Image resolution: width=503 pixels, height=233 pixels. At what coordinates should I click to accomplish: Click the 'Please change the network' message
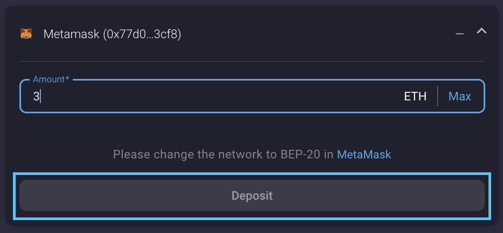click(223, 155)
